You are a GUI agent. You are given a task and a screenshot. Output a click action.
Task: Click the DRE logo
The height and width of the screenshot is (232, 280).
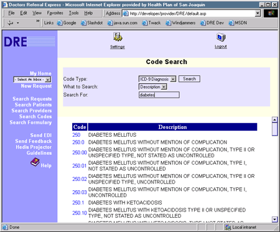click(x=29, y=42)
